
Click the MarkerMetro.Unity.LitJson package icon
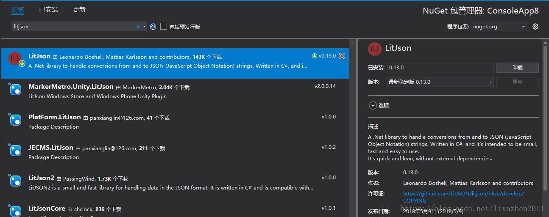(x=15, y=89)
